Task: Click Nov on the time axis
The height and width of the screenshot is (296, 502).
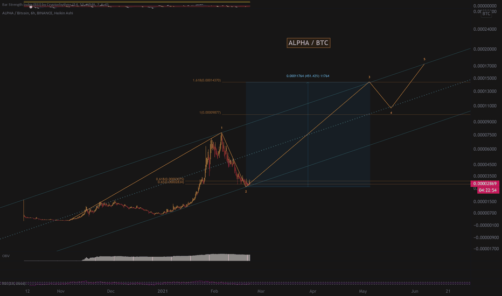Action: click(x=60, y=291)
